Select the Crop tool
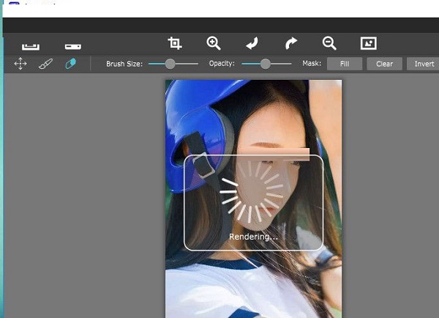Viewport: 439px width, 318px height. [x=175, y=43]
